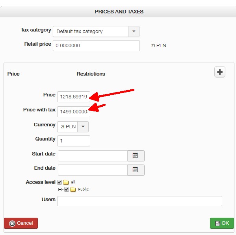The height and width of the screenshot is (235, 236).
Task: Click into the Price with tax field
Action: tap(74, 112)
